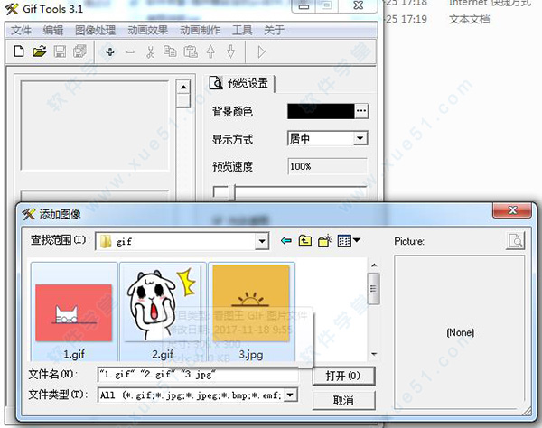This screenshot has width=542, height=428.
Task: Click the 取消 button
Action: [341, 399]
